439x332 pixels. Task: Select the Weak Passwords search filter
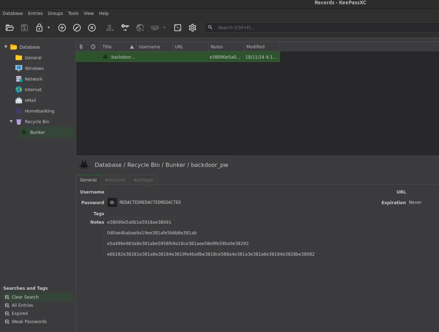point(29,322)
